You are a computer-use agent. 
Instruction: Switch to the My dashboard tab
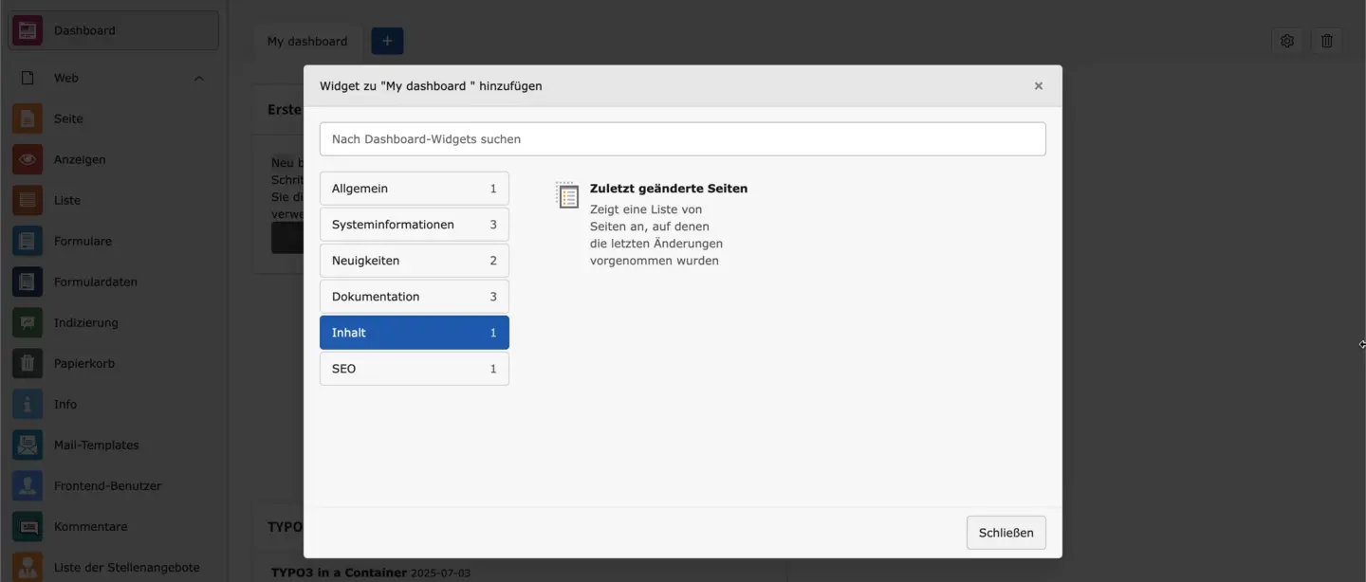[x=307, y=41]
